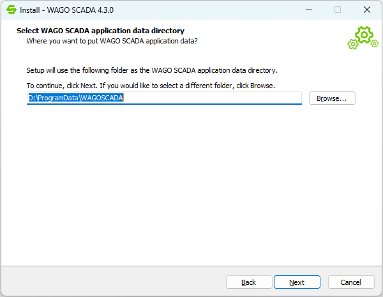Click the disabled maximize window button
Viewport: 383px width, 297px height.
(x=338, y=10)
